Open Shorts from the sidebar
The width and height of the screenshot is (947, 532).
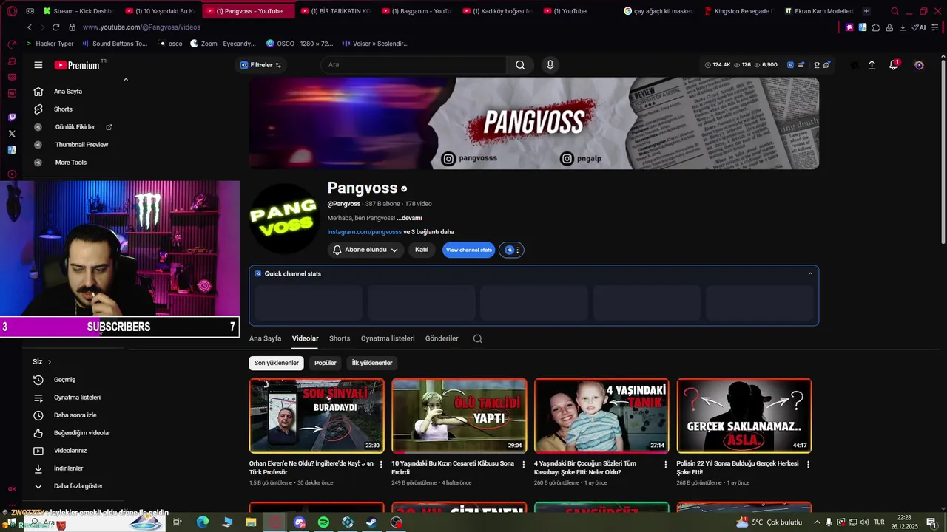tap(63, 109)
